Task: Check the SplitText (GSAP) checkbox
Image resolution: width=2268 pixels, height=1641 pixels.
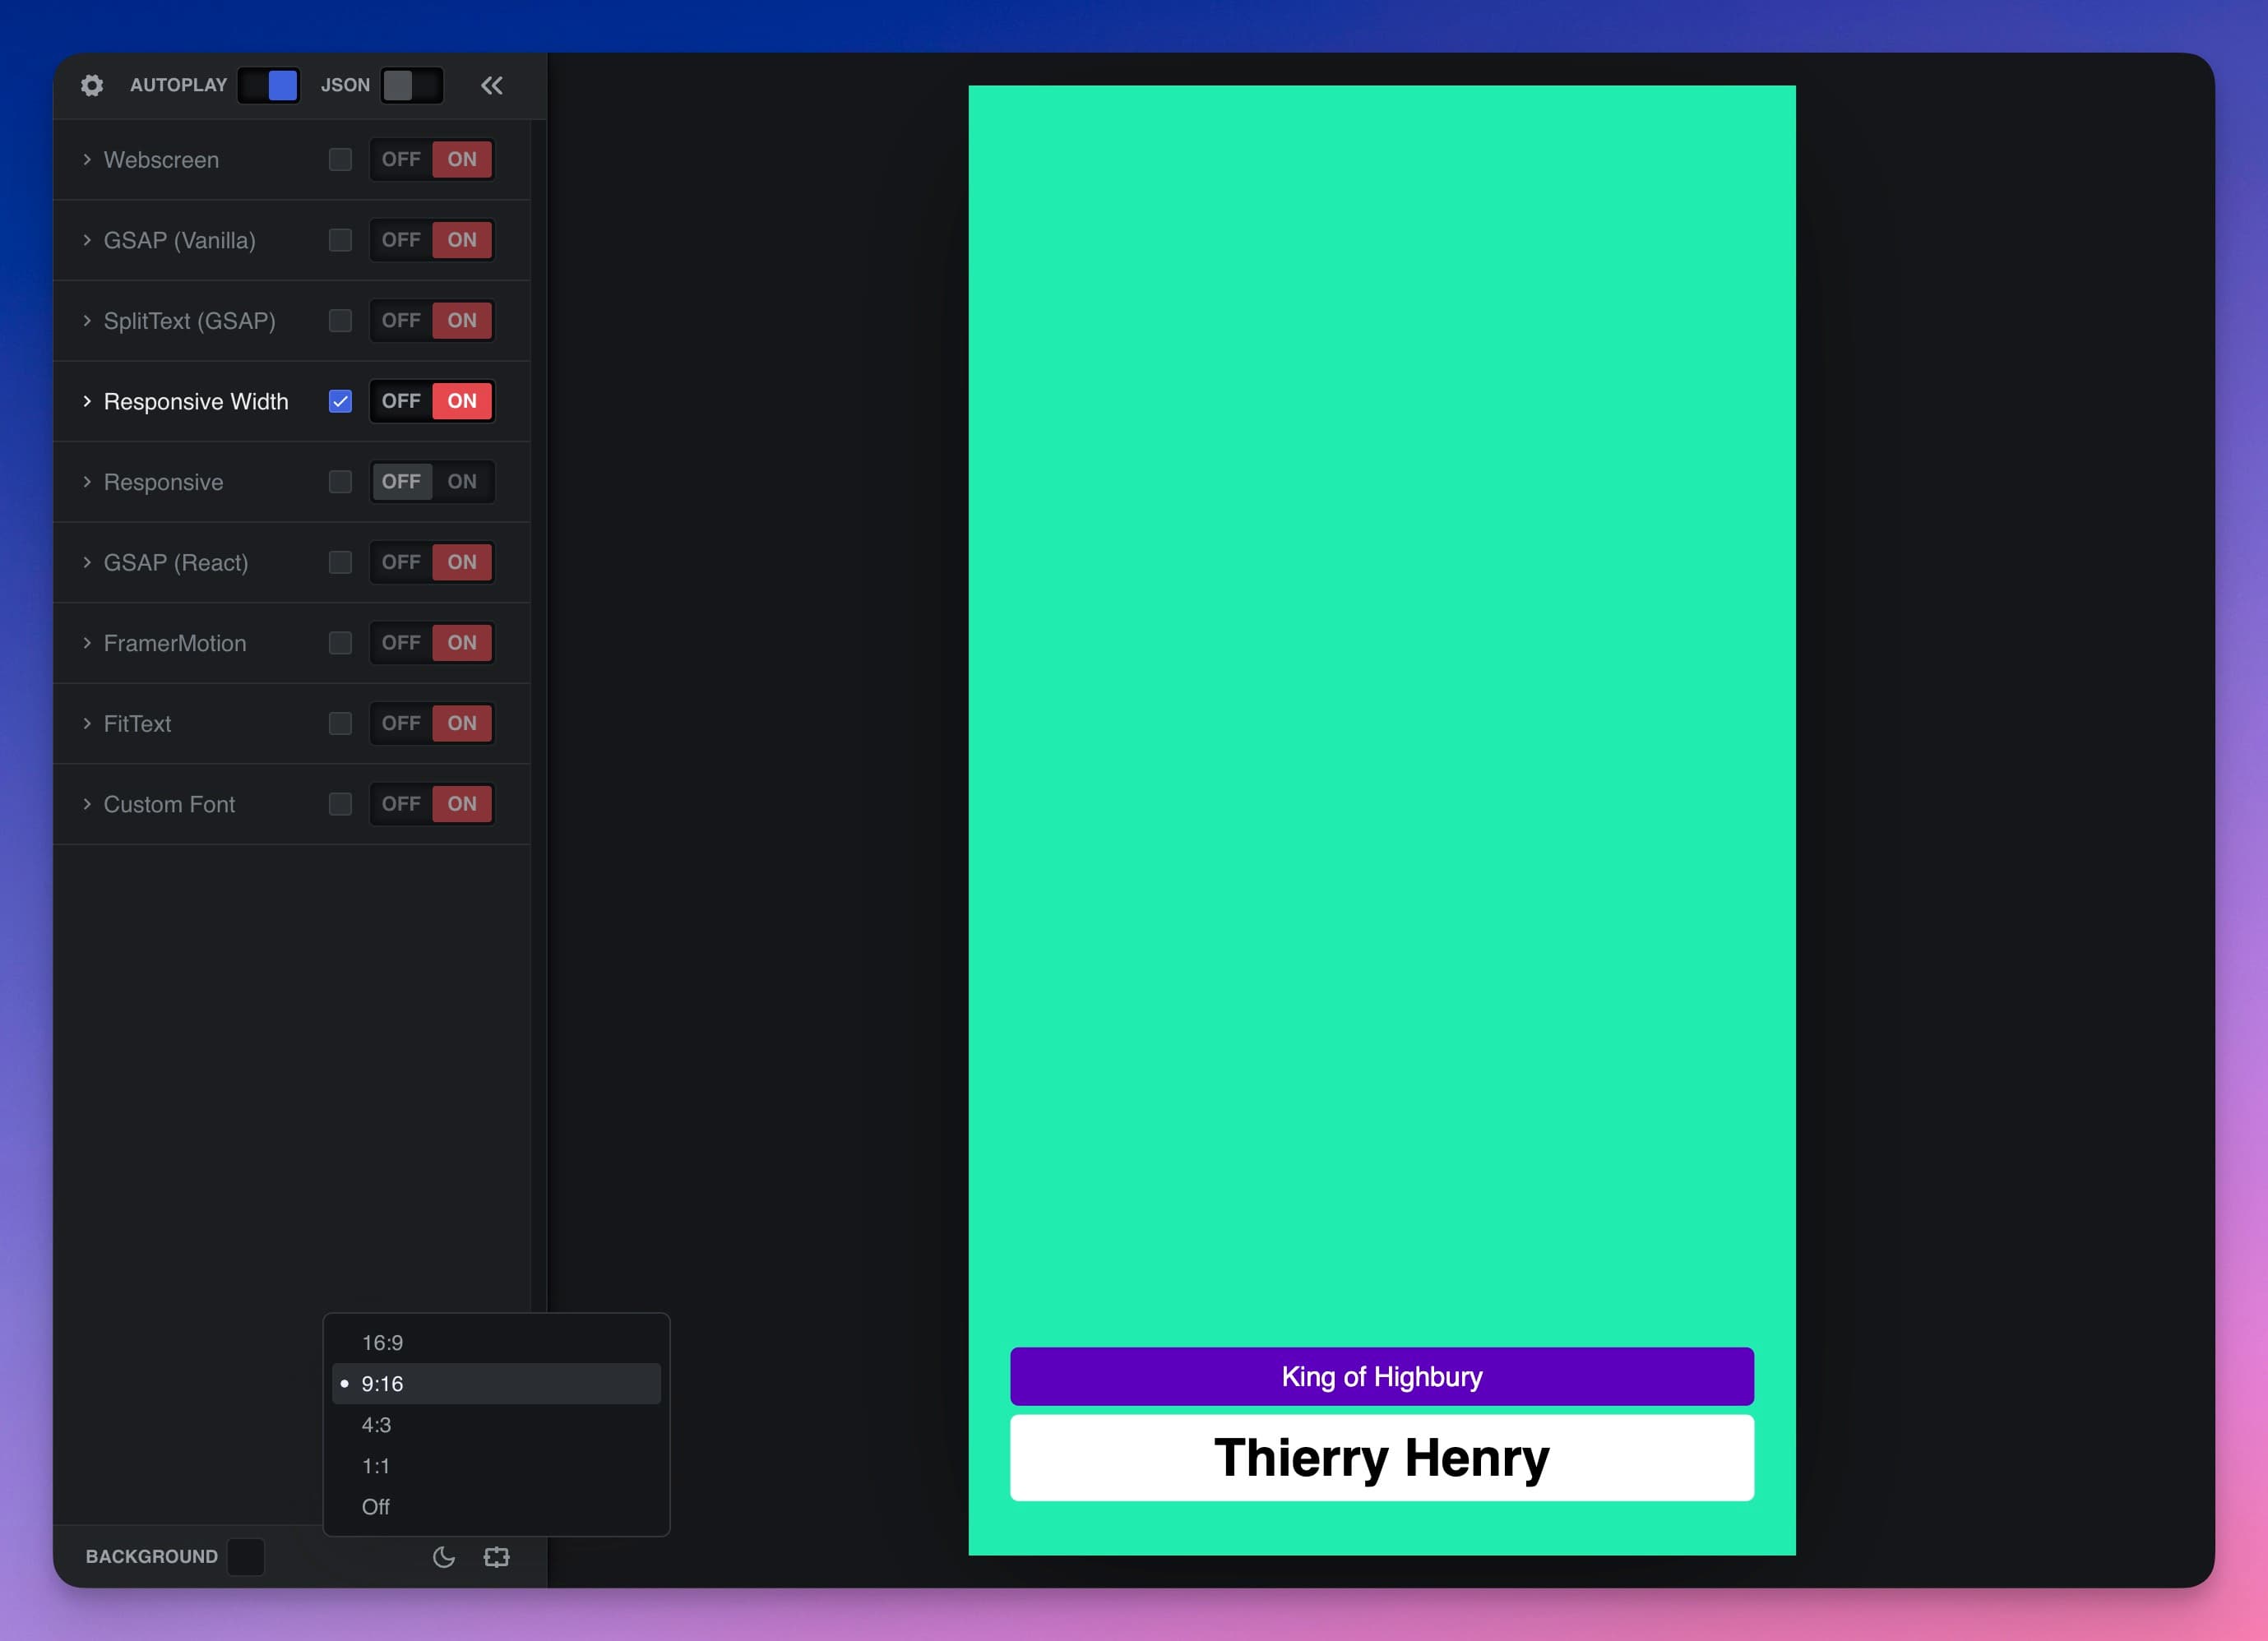Action: [x=340, y=320]
